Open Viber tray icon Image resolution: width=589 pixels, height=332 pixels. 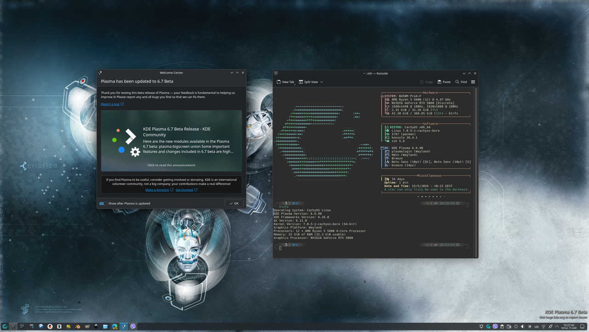click(495, 326)
